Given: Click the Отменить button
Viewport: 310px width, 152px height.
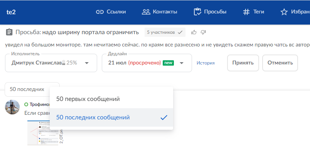Looking at the screenshot, I should click(x=280, y=63).
